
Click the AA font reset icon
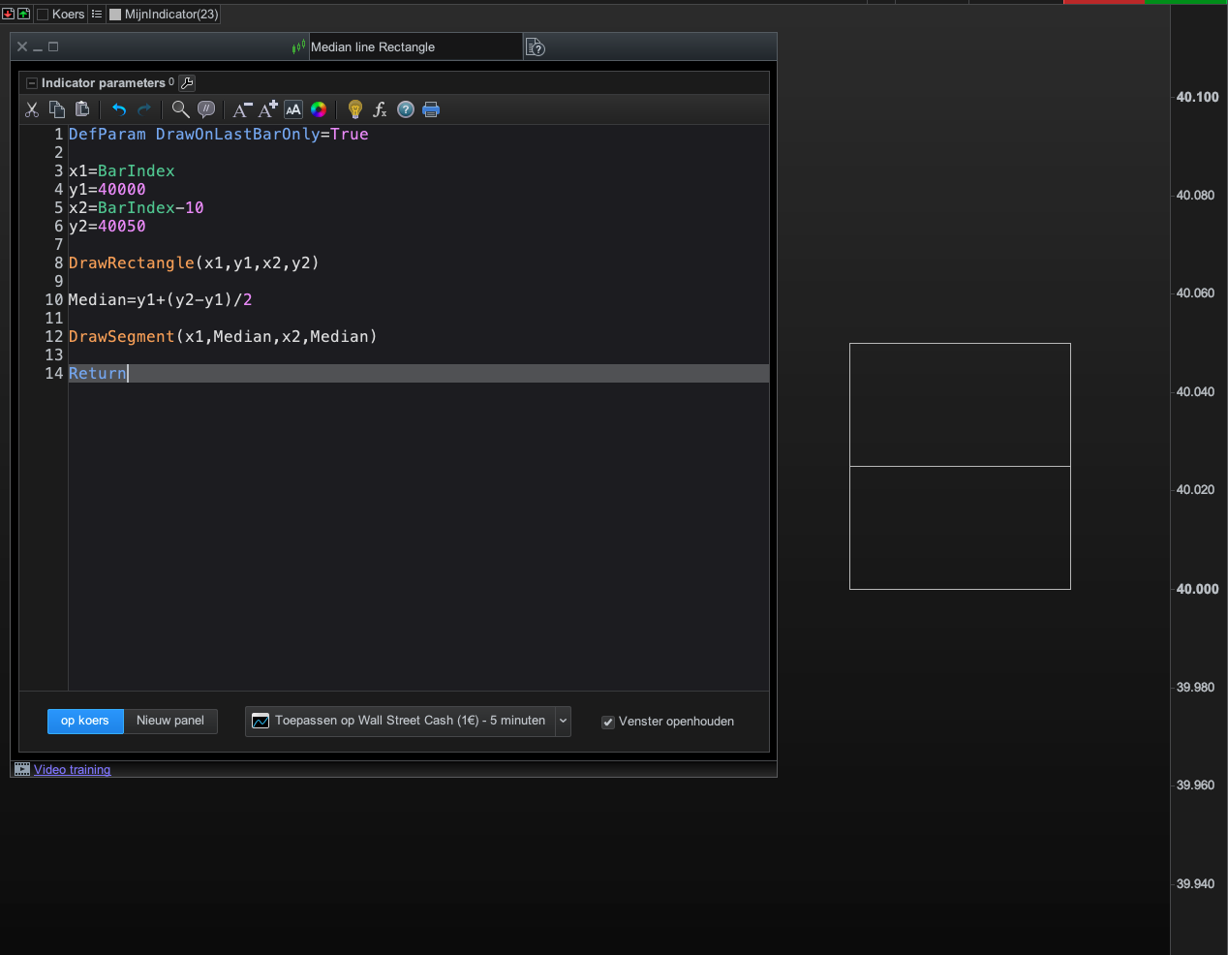point(293,109)
